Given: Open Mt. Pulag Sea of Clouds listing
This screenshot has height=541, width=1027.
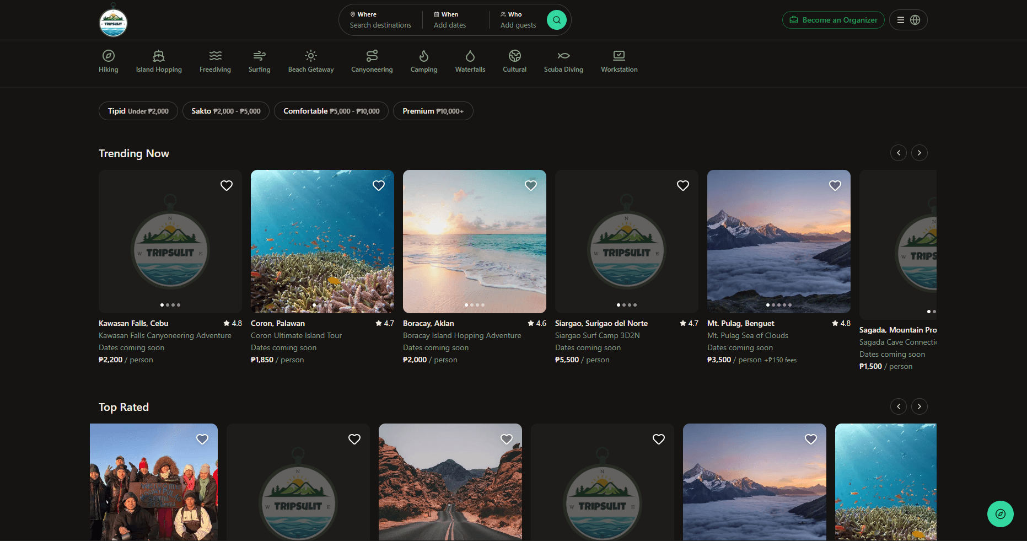Looking at the screenshot, I should pyautogui.click(x=748, y=335).
